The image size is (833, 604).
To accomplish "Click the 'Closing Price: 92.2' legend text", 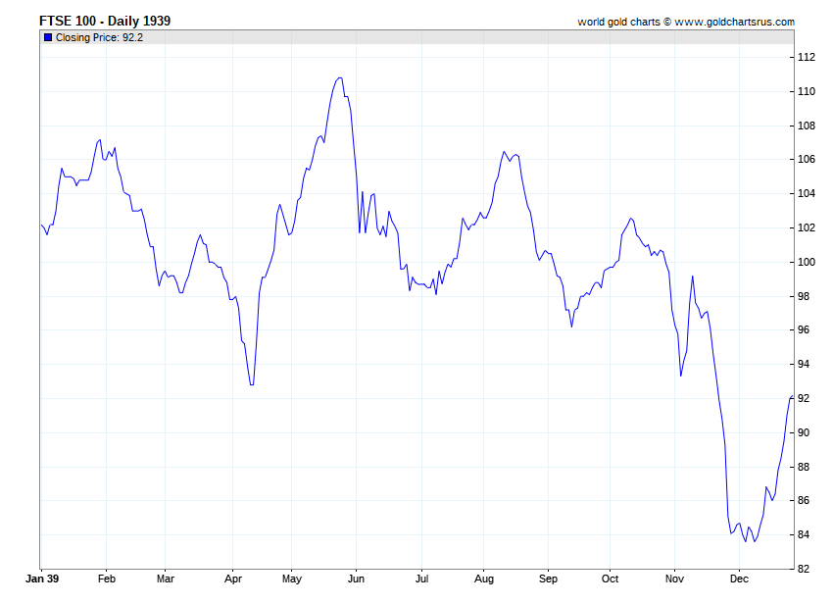I will click(x=99, y=37).
